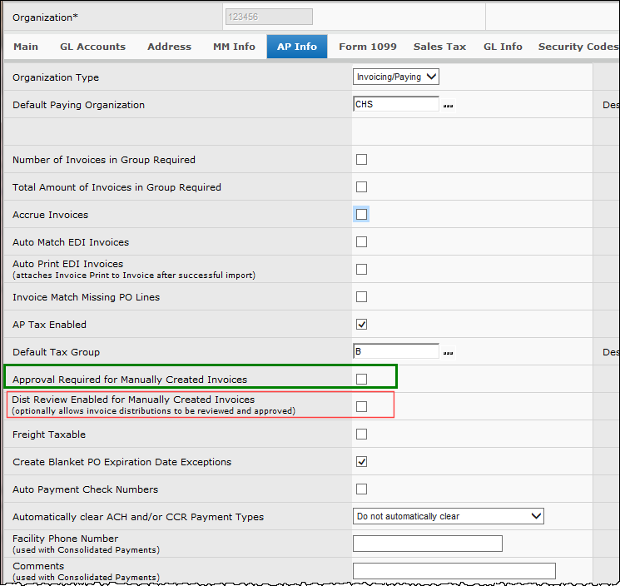Go to the Sales Tax tab

[x=439, y=47]
